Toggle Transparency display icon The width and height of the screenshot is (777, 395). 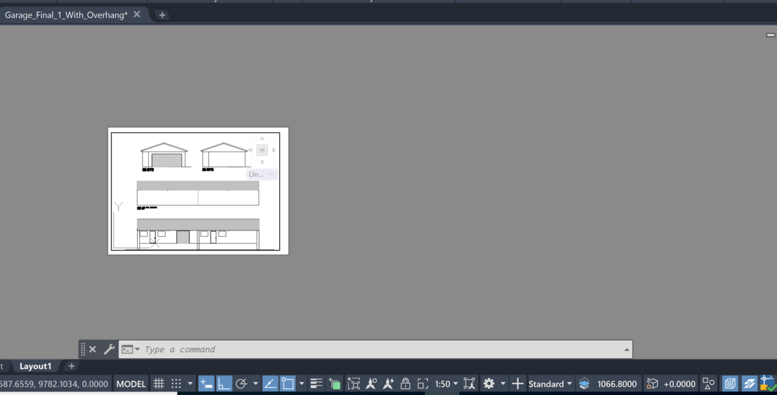pos(335,384)
